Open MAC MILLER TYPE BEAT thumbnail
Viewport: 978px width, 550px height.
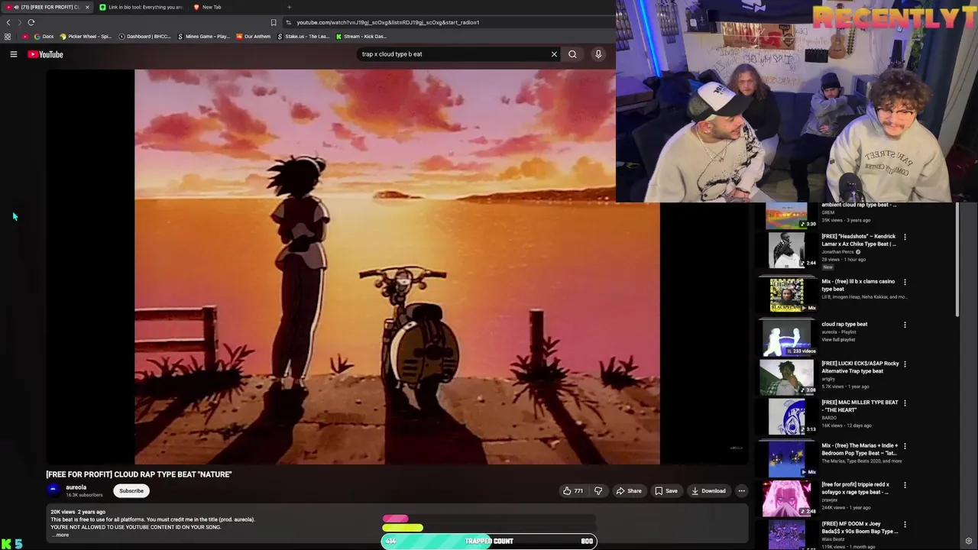click(x=787, y=416)
